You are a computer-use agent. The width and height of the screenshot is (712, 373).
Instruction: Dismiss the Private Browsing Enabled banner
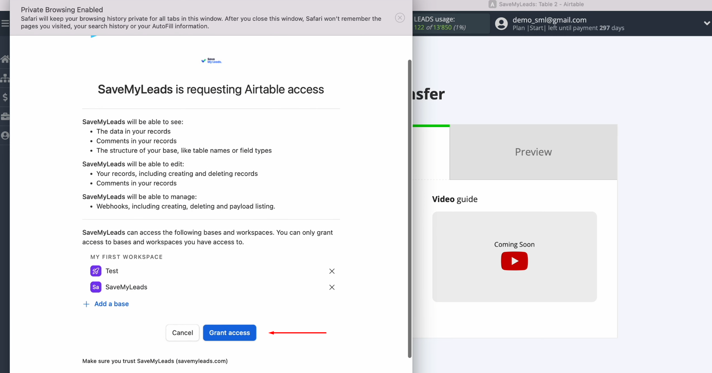click(400, 18)
